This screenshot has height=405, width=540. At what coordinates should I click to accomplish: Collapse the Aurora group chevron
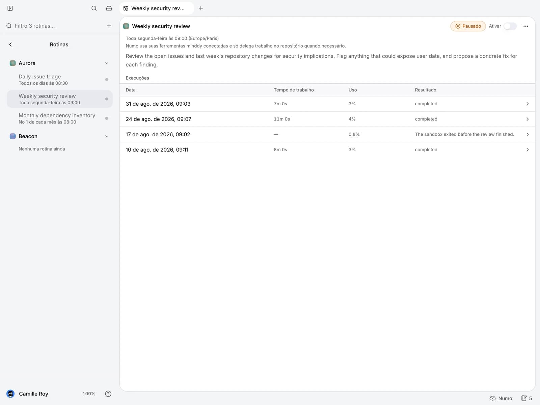[107, 63]
